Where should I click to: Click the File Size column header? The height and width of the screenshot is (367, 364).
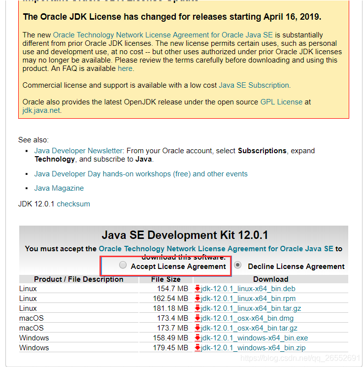[x=165, y=279]
